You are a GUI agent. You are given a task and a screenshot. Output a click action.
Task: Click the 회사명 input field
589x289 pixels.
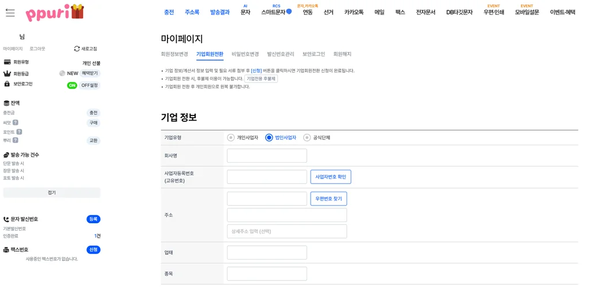267,156
